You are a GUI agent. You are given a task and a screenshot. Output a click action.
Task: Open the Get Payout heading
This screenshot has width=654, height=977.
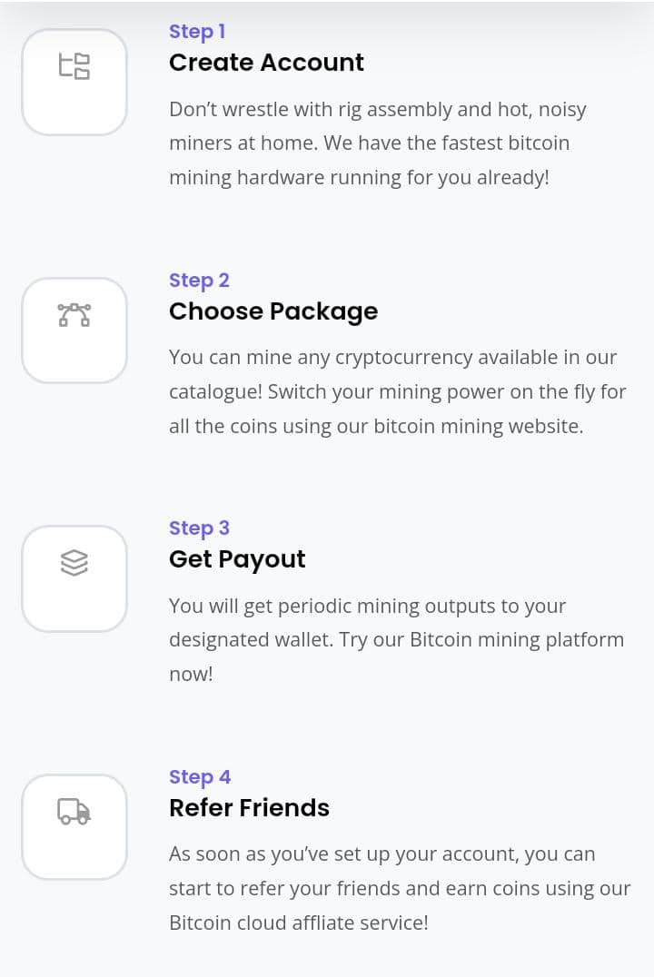tap(237, 559)
